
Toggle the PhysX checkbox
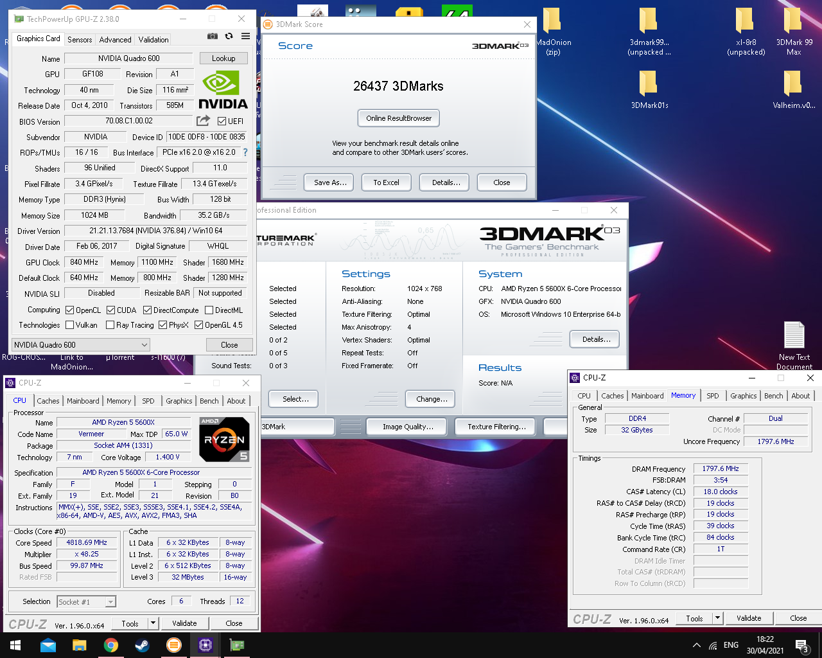pos(162,325)
